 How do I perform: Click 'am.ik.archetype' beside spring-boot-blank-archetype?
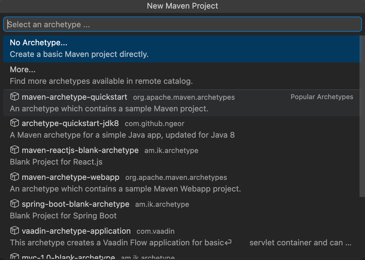click(x=162, y=204)
